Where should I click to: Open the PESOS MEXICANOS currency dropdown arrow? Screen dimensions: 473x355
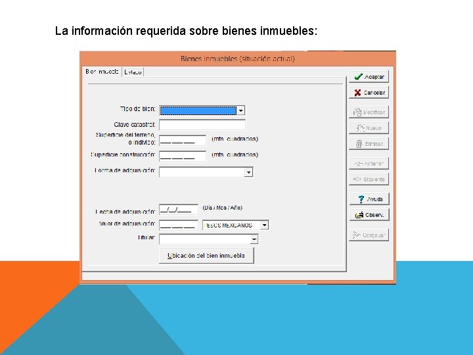coord(264,225)
